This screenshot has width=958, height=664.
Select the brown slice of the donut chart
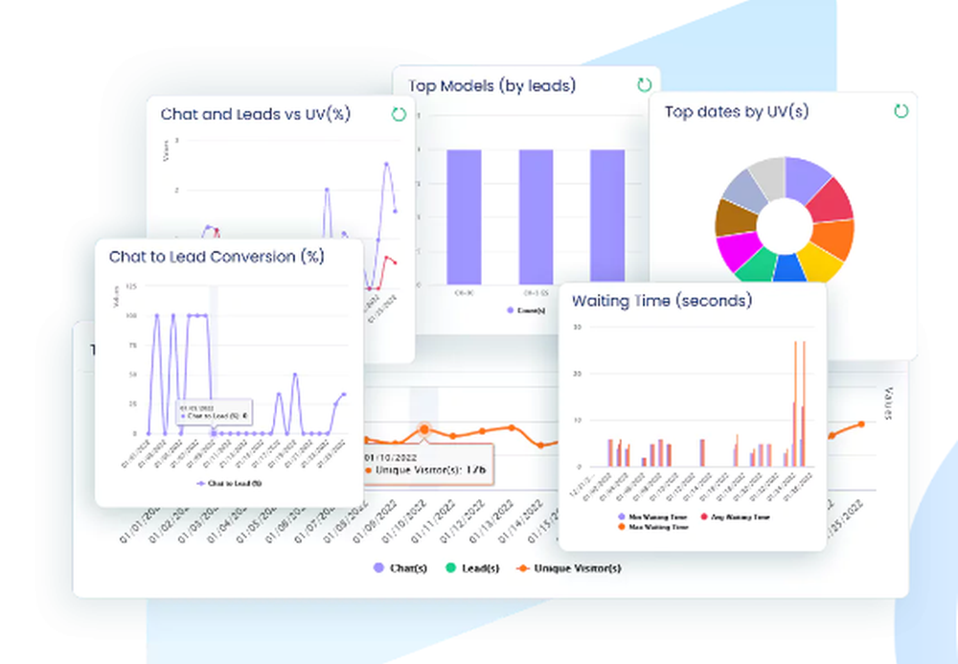[736, 218]
